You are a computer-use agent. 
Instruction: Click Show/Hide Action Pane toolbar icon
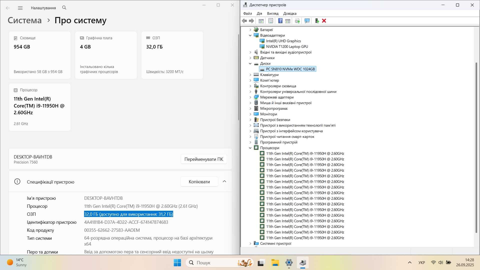[288, 21]
